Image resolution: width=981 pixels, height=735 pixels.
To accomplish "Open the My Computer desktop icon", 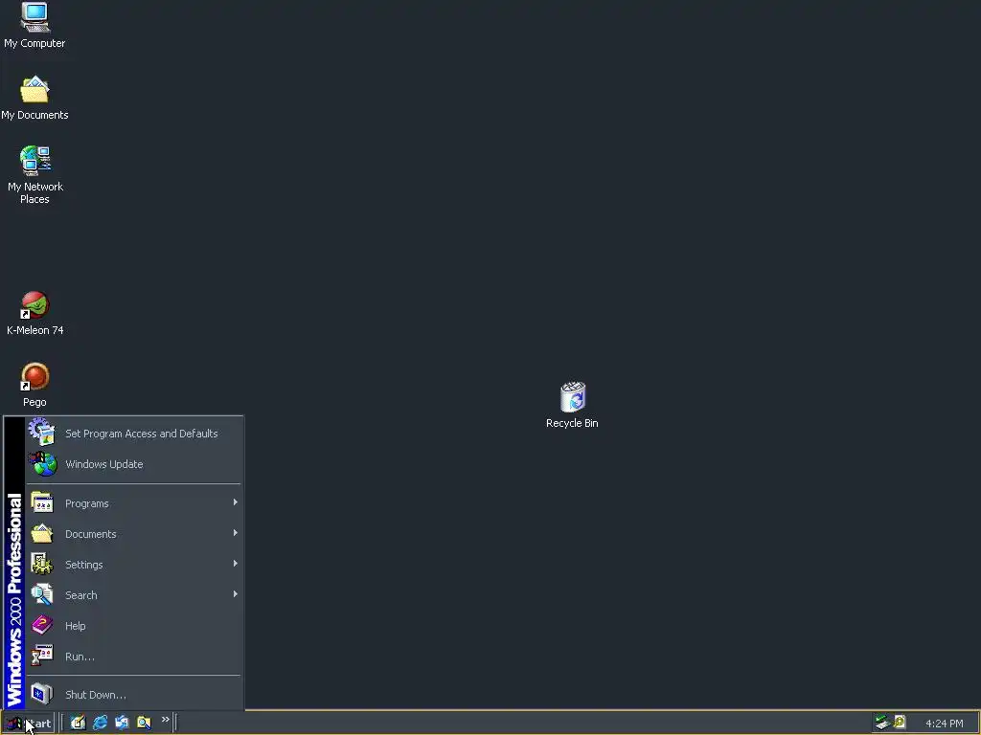I will point(34,25).
